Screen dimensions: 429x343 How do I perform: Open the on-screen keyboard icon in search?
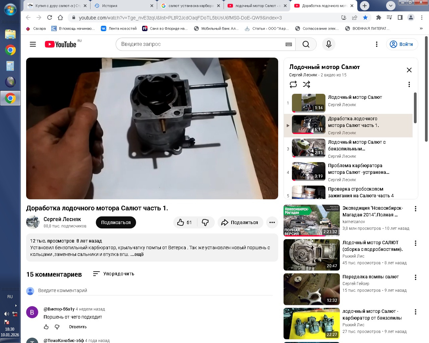click(x=289, y=44)
